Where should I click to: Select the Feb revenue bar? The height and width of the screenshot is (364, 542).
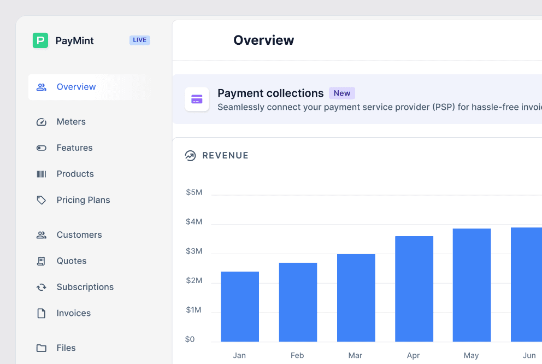(298, 302)
